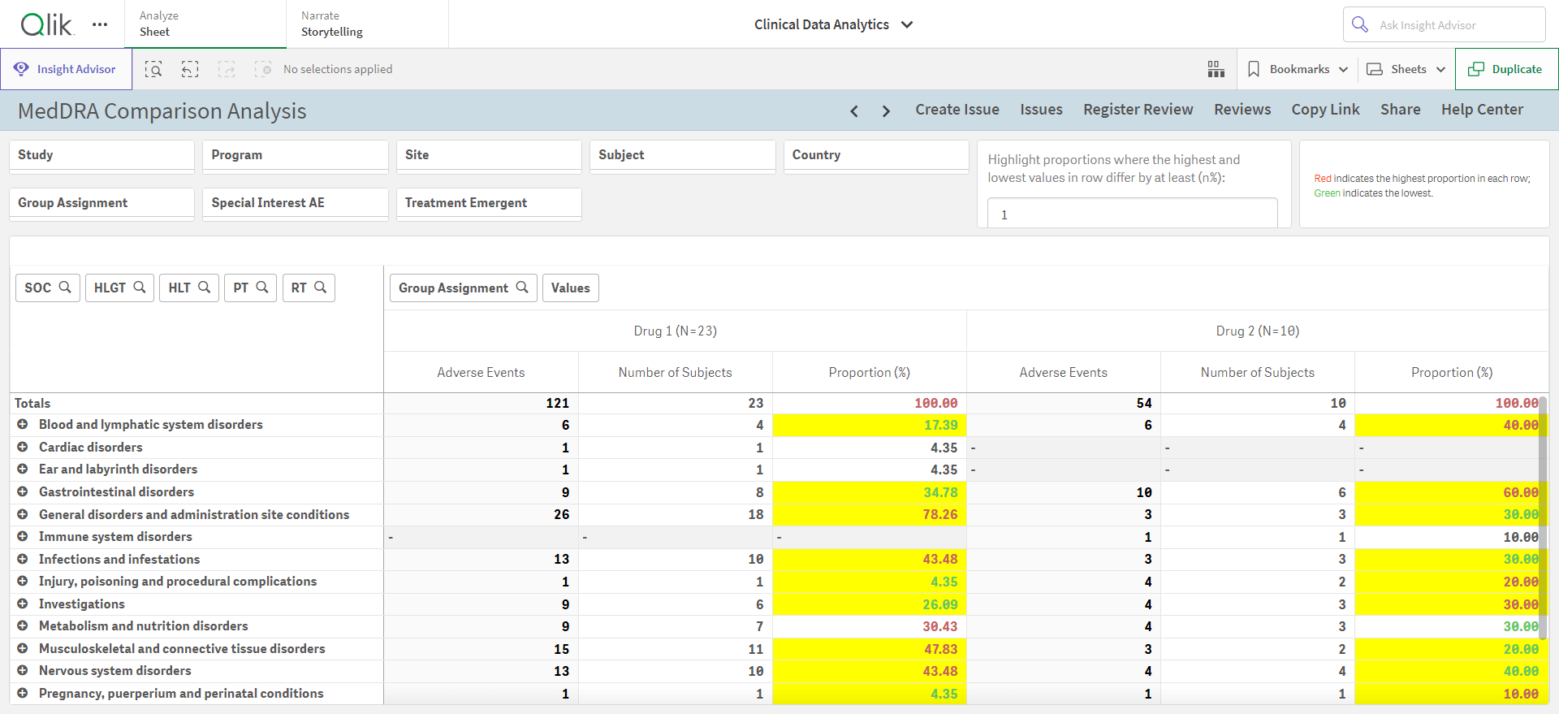This screenshot has height=714, width=1559.
Task: Click the Duplicate sheet button
Action: pyautogui.click(x=1506, y=69)
